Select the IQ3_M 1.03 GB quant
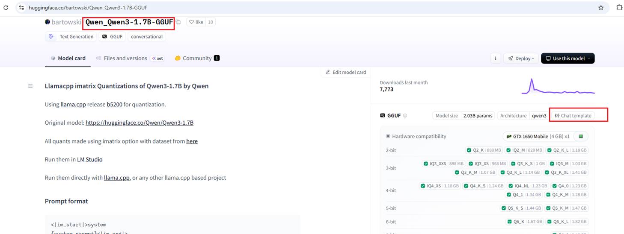The width and height of the screenshot is (624, 234). 568,164
